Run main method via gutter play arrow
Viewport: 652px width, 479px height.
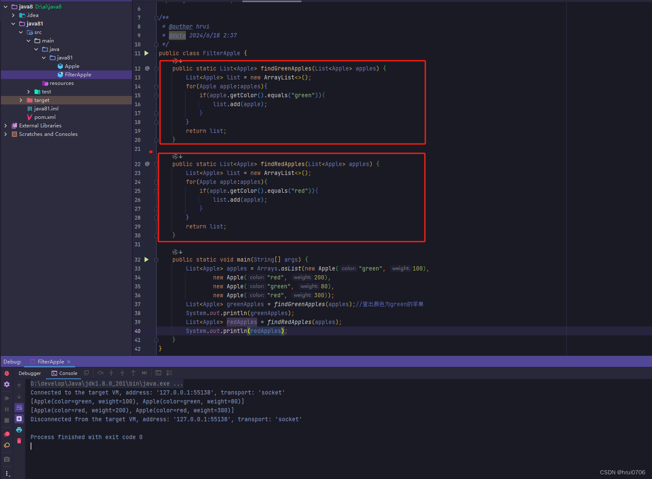point(146,259)
